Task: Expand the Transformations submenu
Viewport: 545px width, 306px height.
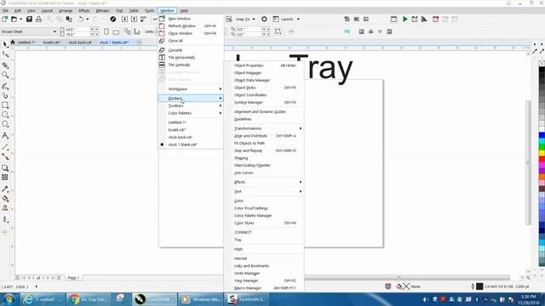Action: point(264,128)
